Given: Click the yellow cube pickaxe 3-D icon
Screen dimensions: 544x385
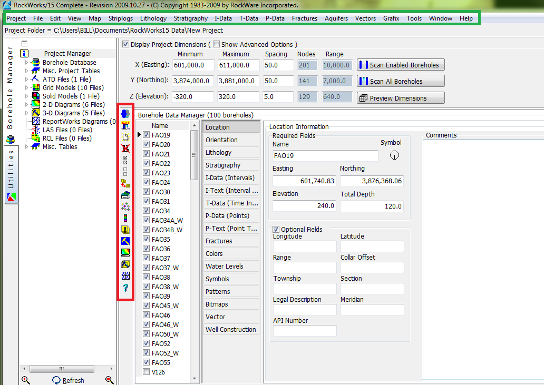Looking at the screenshot, I should coord(125,264).
